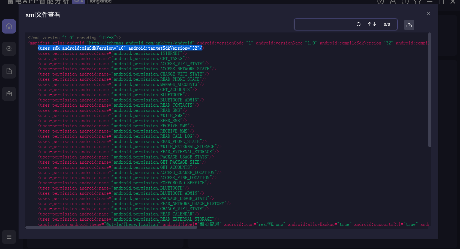Click the WRITE_EXTERNAL_STORAGE permission line
Image resolution: width=460 pixels, height=249 pixels.
[x=130, y=146]
